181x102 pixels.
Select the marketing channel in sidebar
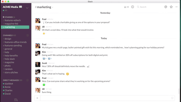[15, 27]
